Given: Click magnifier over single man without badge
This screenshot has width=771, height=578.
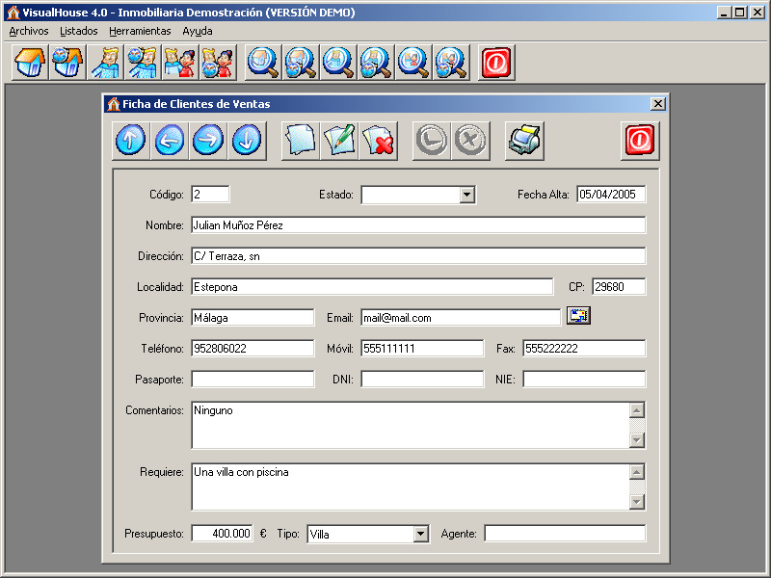Looking at the screenshot, I should 338,63.
